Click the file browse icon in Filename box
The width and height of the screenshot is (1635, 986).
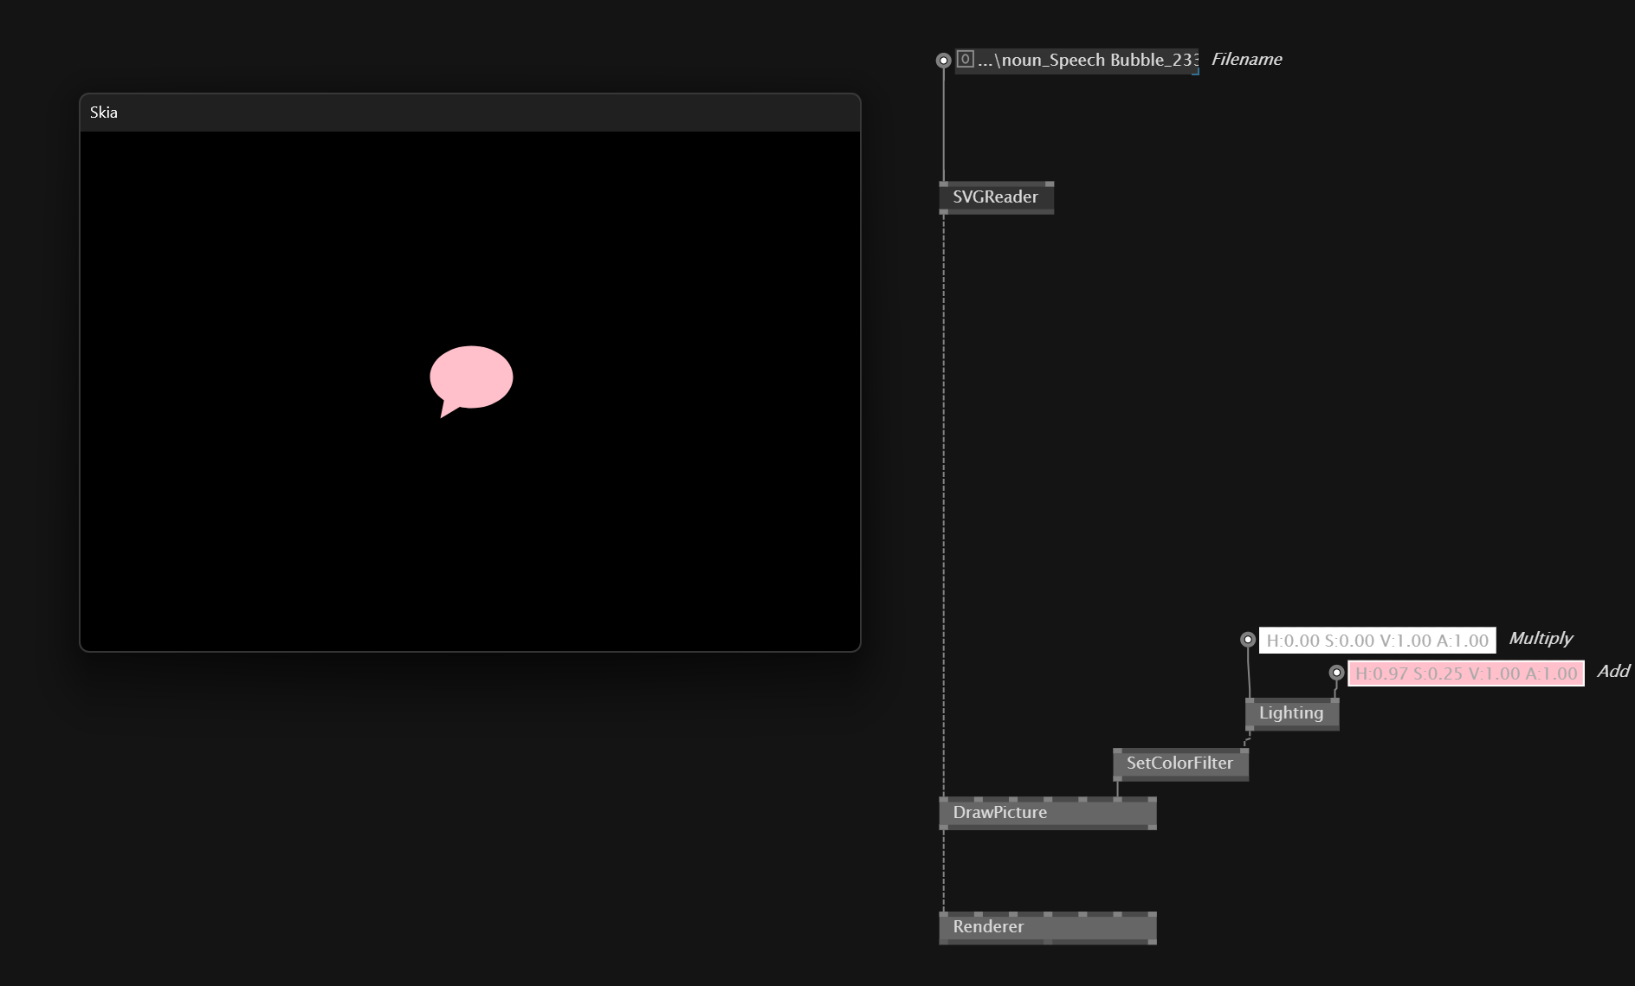965,60
